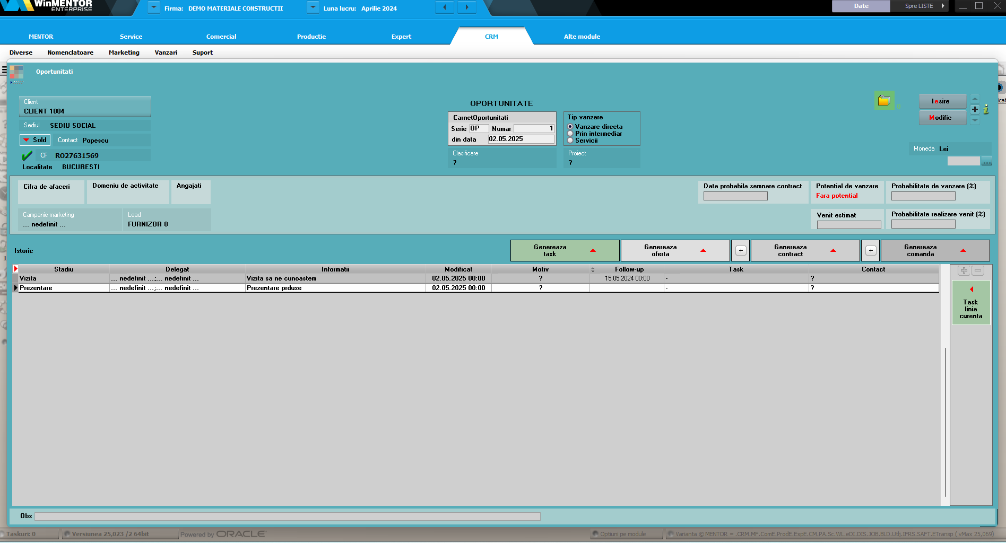Screen dimensions: 1006x543
Task: Open the Firma dropdown arrow
Action: (153, 7)
